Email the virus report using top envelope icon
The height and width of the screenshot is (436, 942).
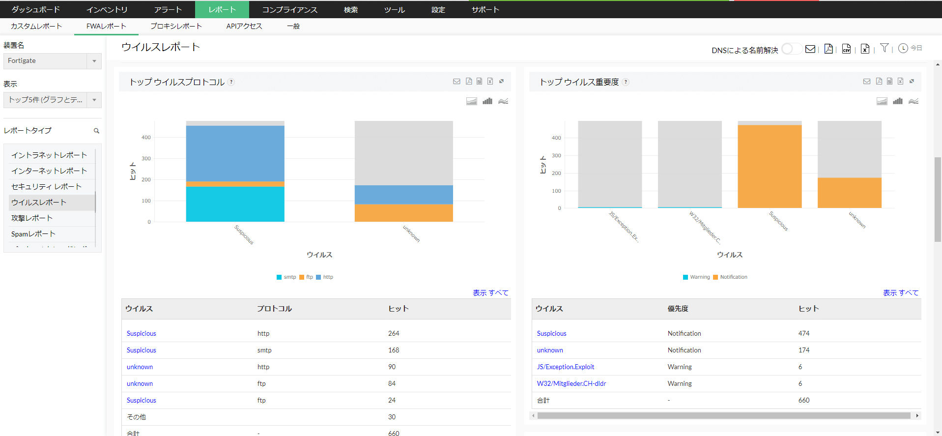point(810,49)
